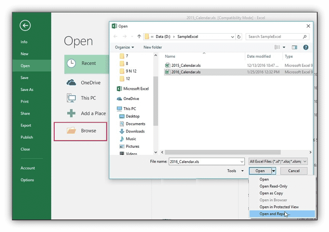
Task: Expand the Open button's dropdown arrow
Action: [273, 171]
